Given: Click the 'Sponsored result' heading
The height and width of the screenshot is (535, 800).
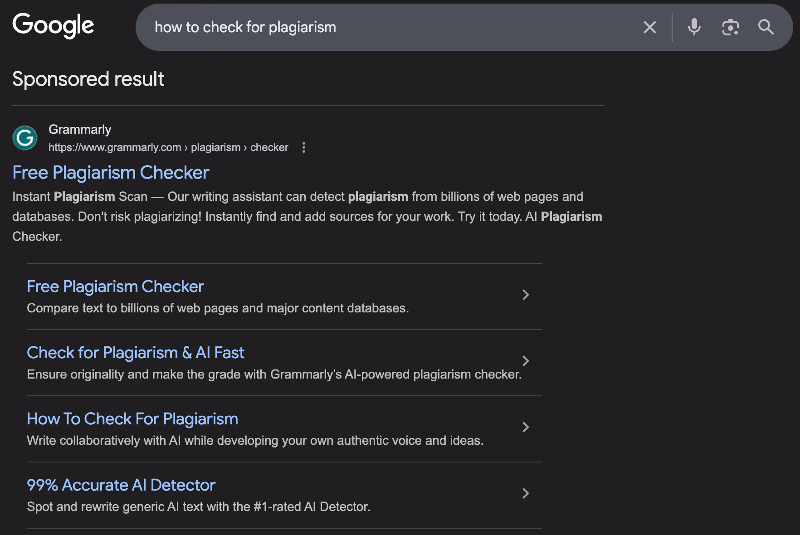Looking at the screenshot, I should (x=88, y=79).
